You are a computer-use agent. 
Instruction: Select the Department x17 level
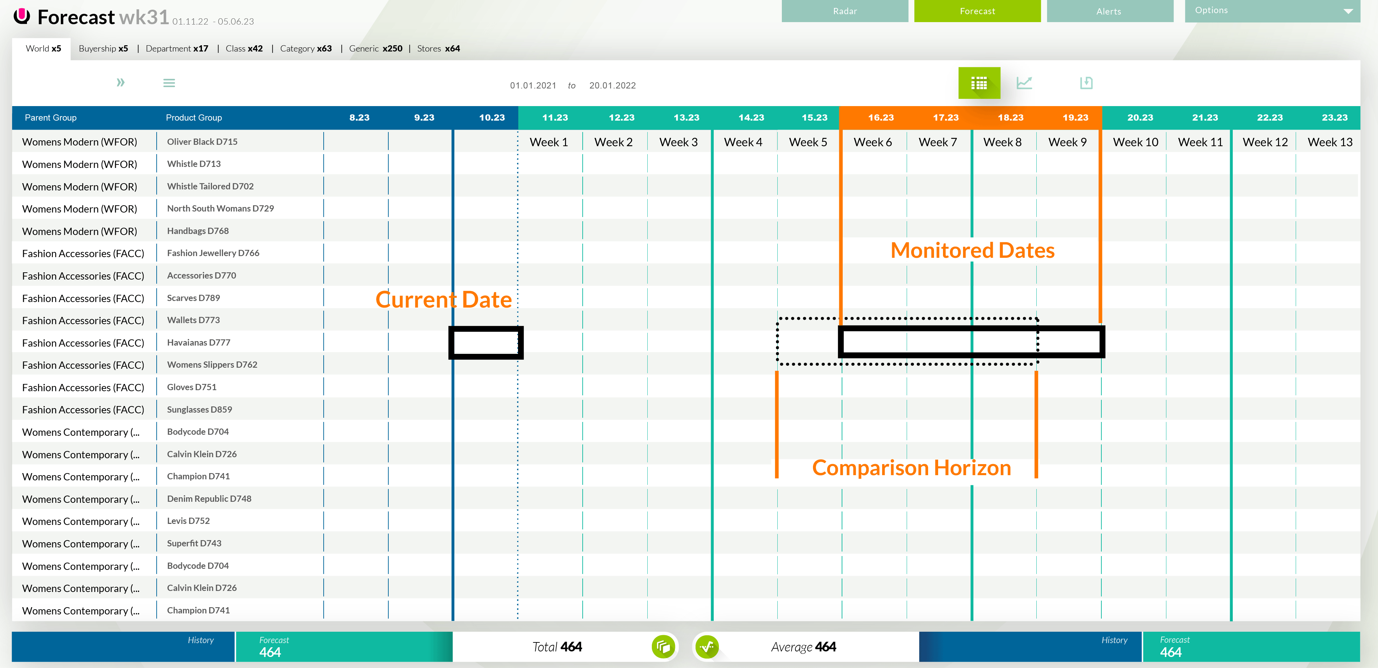click(x=177, y=49)
